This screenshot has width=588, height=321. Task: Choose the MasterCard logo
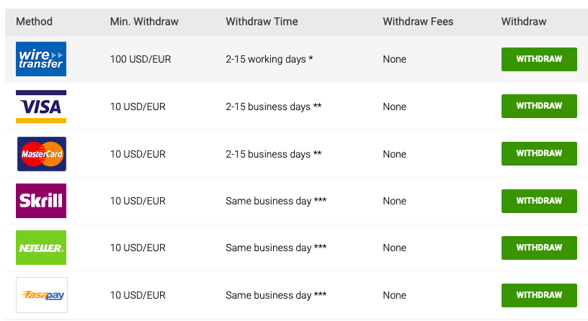(42, 154)
